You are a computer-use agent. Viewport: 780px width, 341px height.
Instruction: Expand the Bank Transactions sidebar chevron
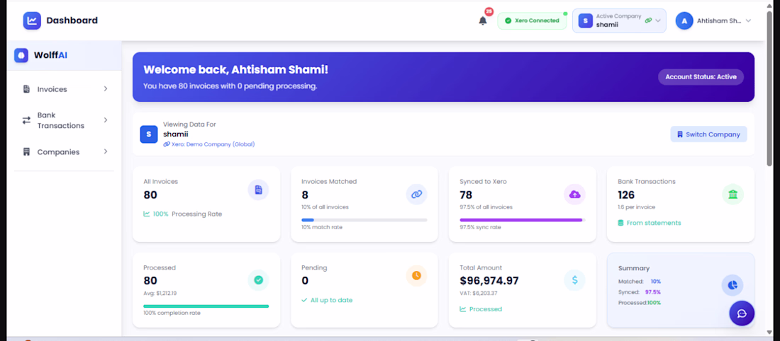[106, 120]
